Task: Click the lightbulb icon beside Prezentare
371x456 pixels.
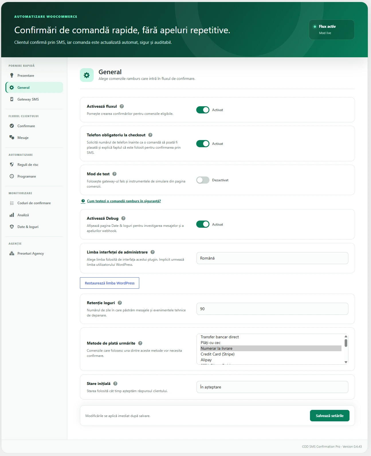Action: pos(12,75)
